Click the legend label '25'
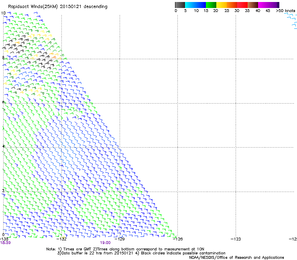Image resolution: width=297 pixels, height=260 pixels. [227, 11]
